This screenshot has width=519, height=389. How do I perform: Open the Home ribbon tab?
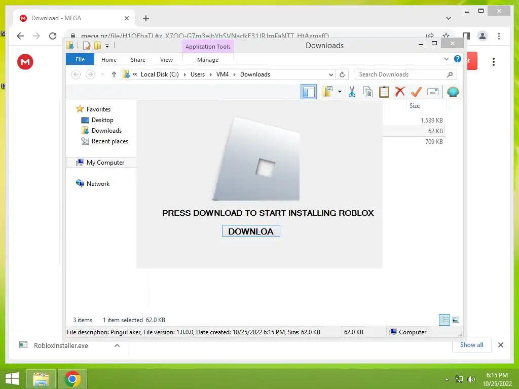tap(109, 60)
